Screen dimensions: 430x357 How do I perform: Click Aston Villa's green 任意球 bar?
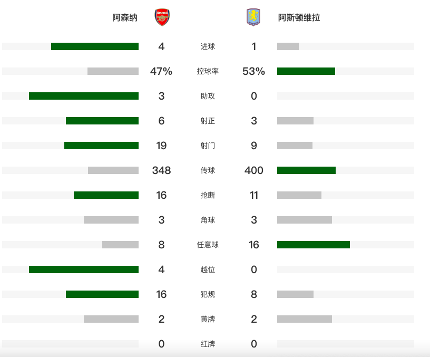pos(314,245)
